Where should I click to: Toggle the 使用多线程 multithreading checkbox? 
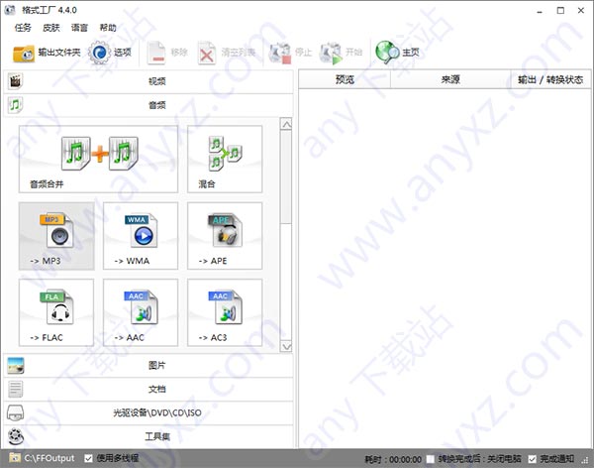click(89, 458)
